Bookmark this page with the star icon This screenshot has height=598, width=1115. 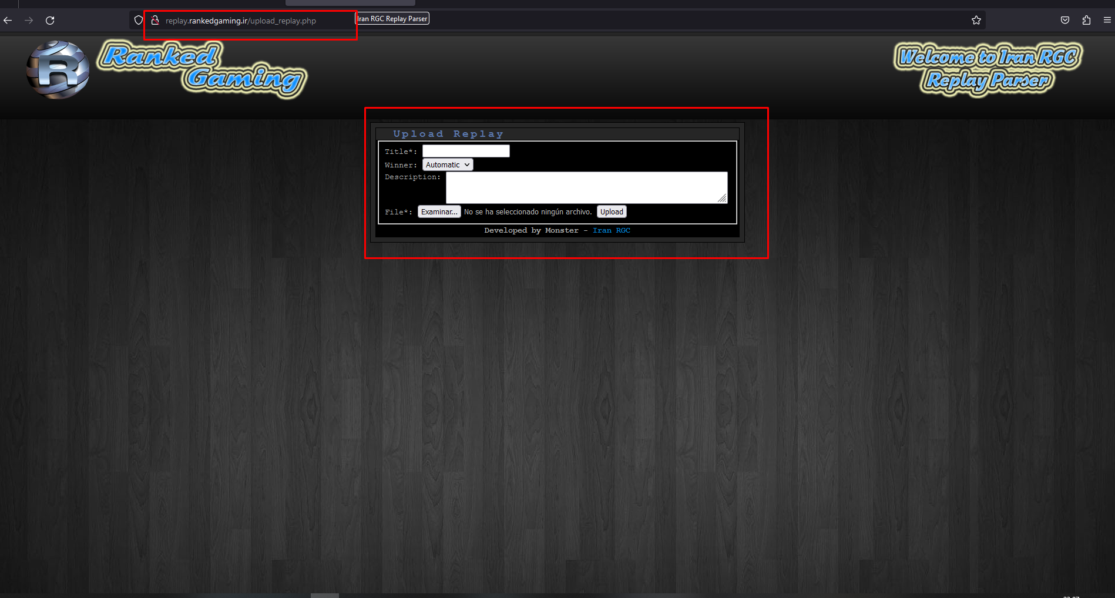(976, 21)
